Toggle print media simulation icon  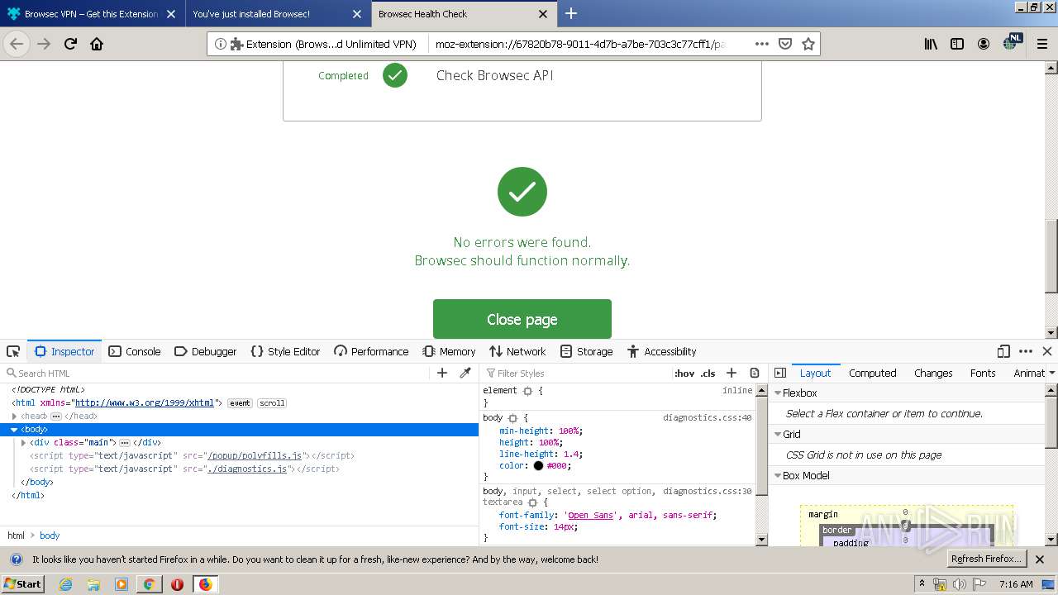(755, 373)
